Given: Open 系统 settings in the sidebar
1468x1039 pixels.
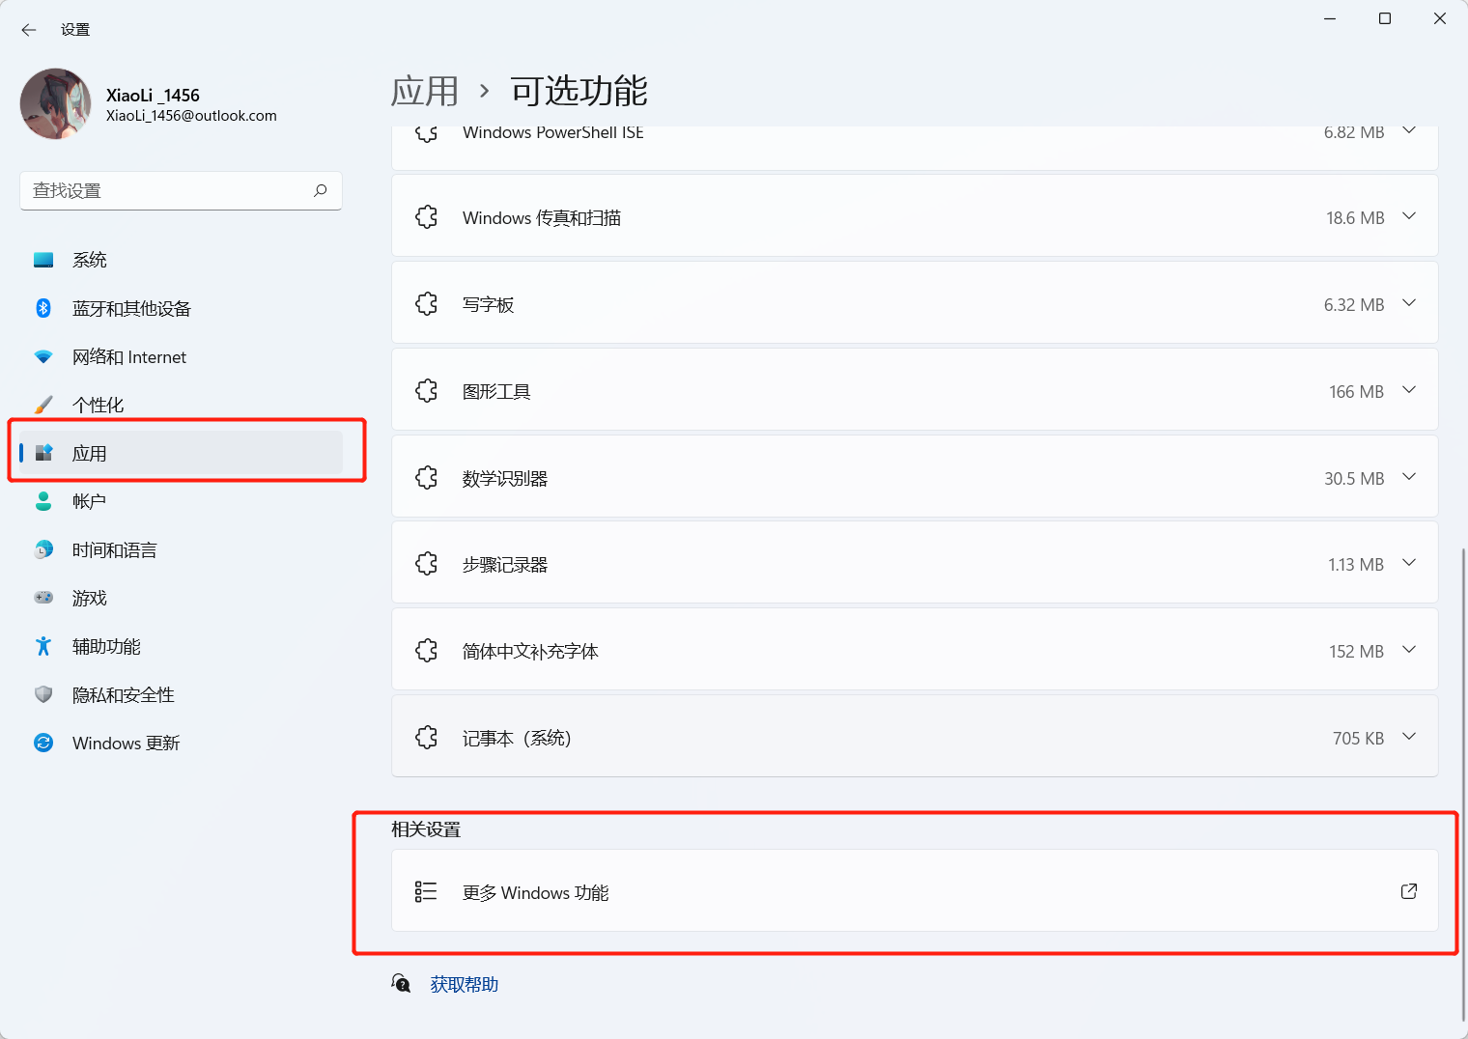Looking at the screenshot, I should (90, 260).
